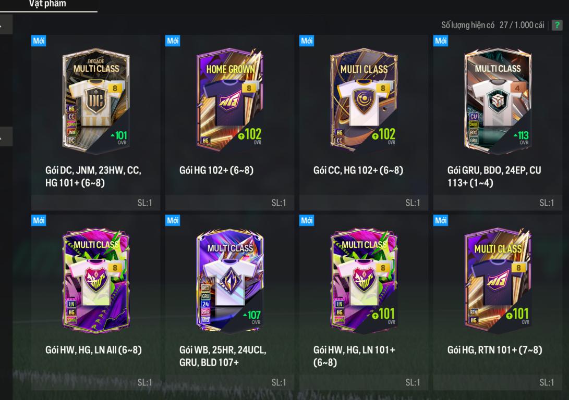
Task: Open the green question mark help icon
Action: coord(556,25)
